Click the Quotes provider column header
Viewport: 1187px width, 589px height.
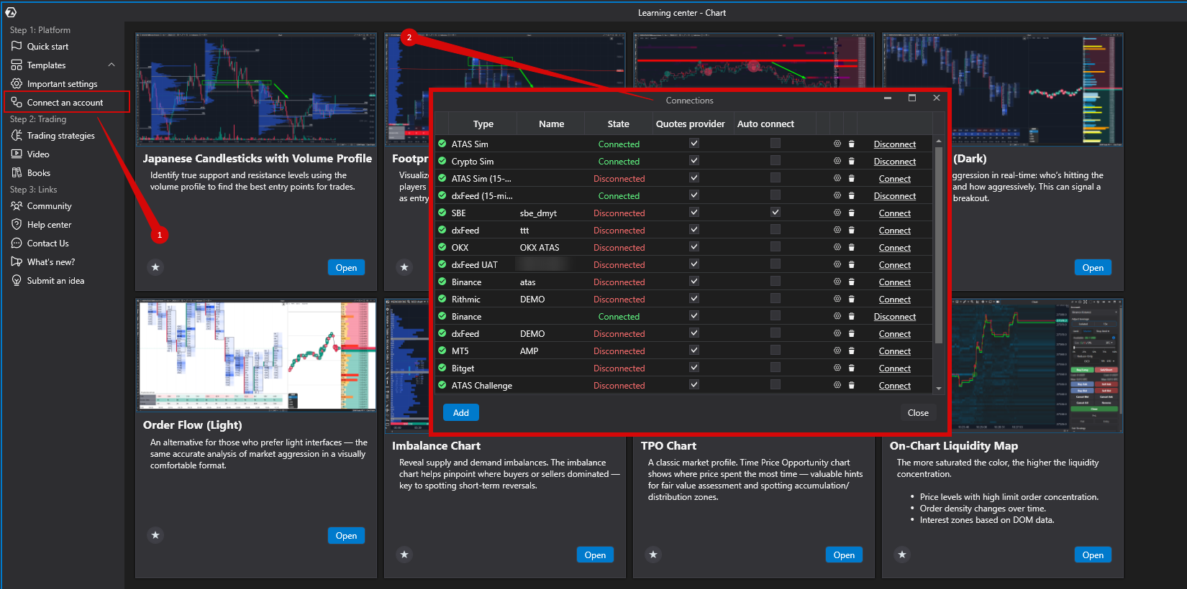(691, 124)
